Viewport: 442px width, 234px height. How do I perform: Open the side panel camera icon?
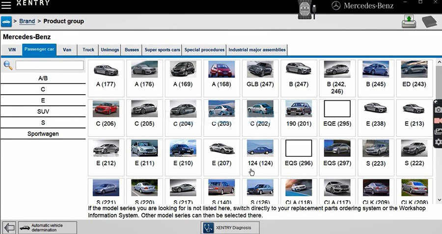click(x=438, y=109)
